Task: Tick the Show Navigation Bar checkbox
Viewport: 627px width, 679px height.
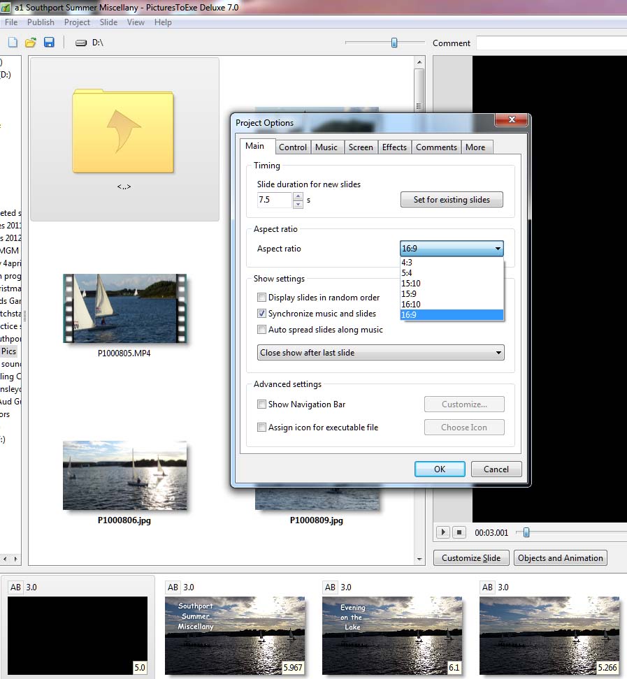Action: [x=262, y=404]
